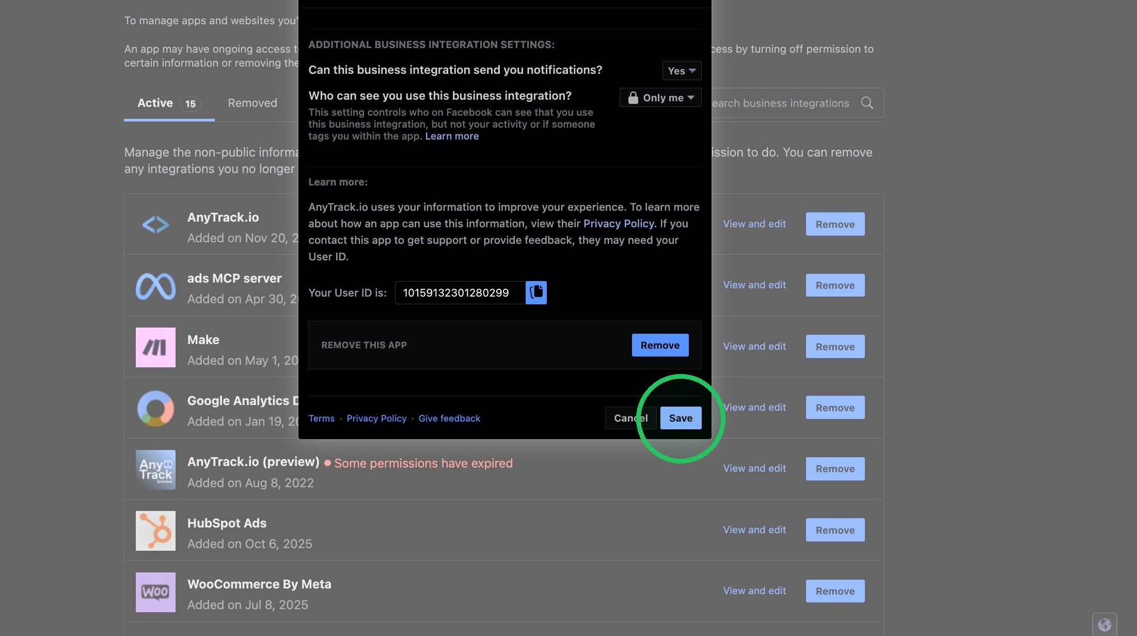
Task: Click the 'Some permissions have expired' warning
Action: pyautogui.click(x=419, y=463)
